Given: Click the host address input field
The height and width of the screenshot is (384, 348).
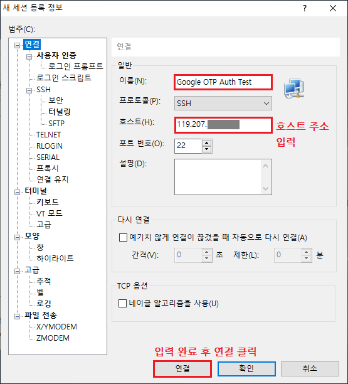Looking at the screenshot, I should tap(223, 125).
